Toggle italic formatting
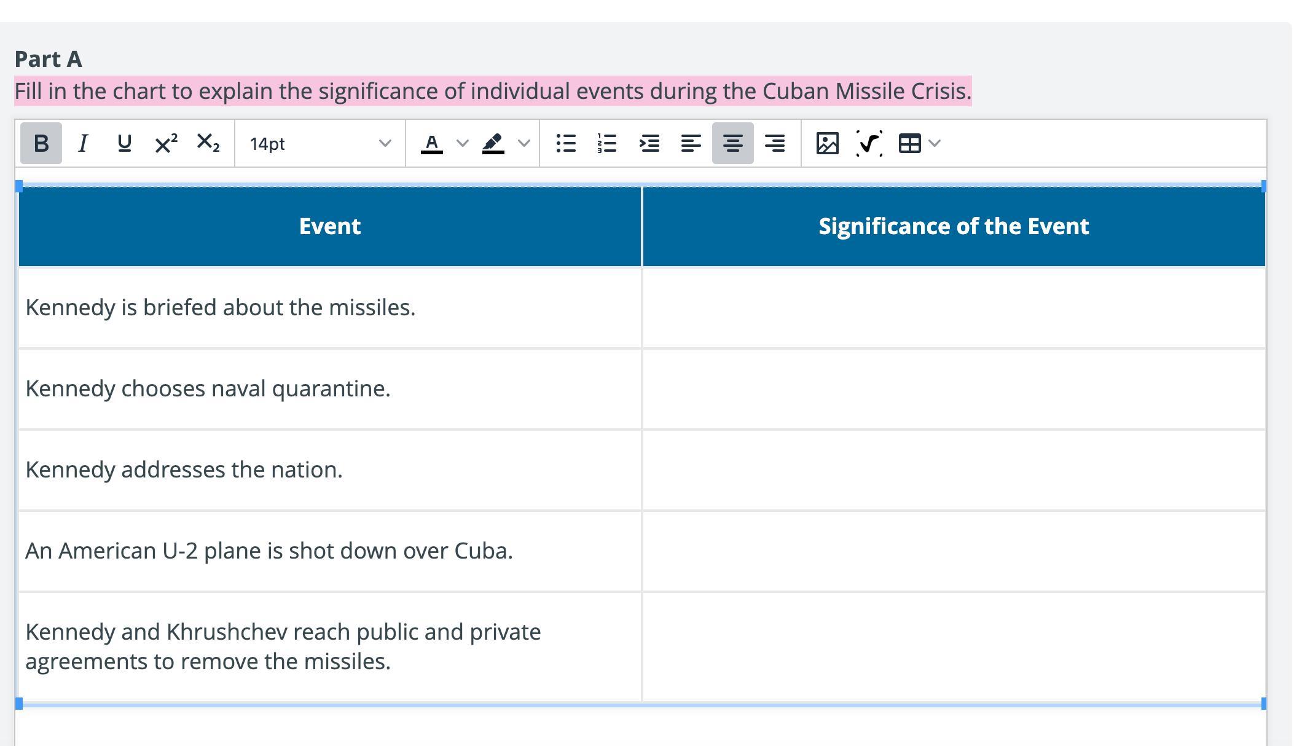The image size is (1294, 746). coord(83,143)
